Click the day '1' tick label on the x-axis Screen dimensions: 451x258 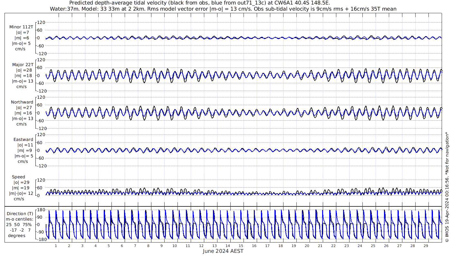tap(56, 245)
